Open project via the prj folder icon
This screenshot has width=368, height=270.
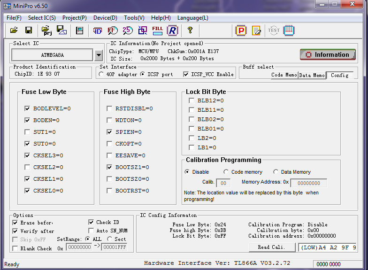46,31
